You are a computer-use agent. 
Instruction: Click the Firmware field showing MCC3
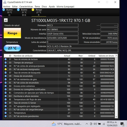[62, 25]
